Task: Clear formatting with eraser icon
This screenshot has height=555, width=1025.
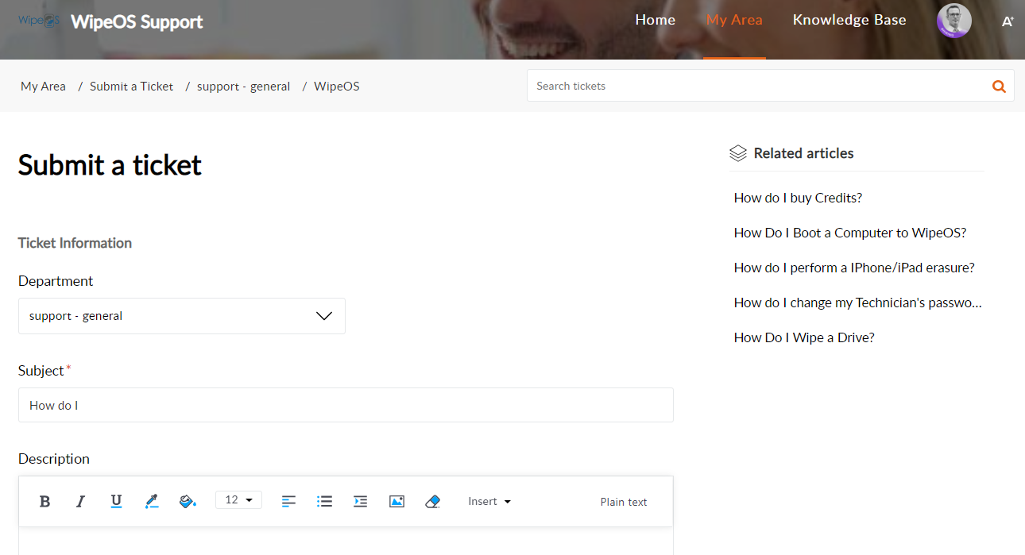Action: tap(432, 501)
